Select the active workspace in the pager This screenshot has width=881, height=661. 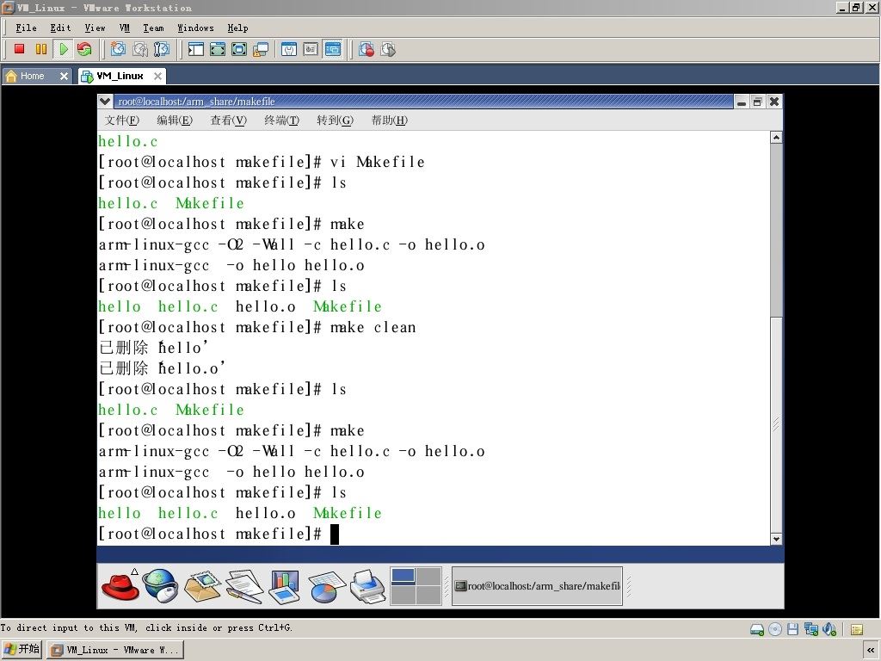(403, 576)
